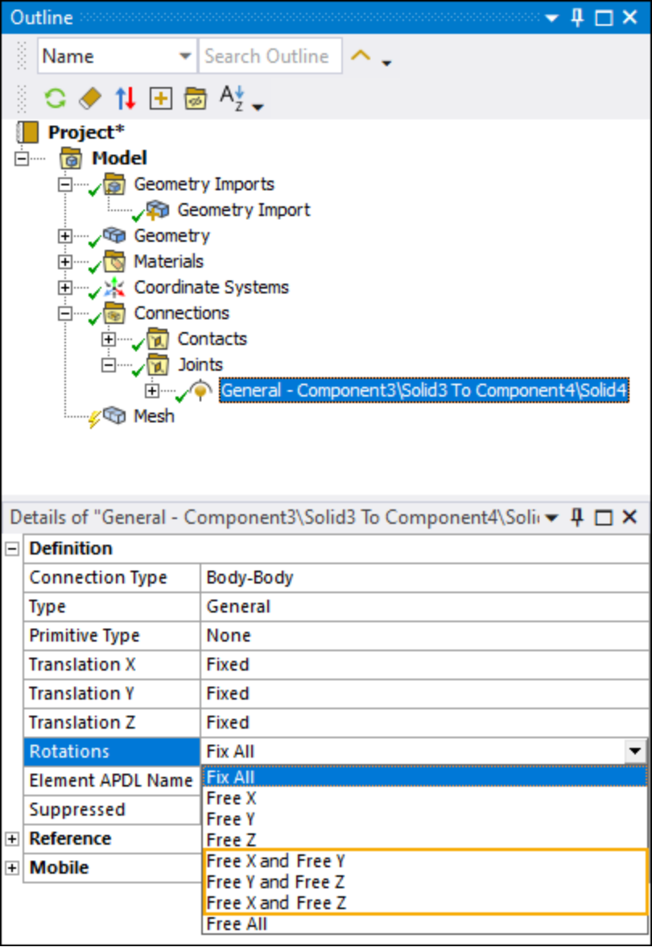Select the Model node in tree

click(x=119, y=158)
